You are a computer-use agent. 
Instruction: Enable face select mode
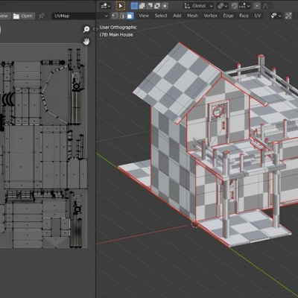click(130, 16)
